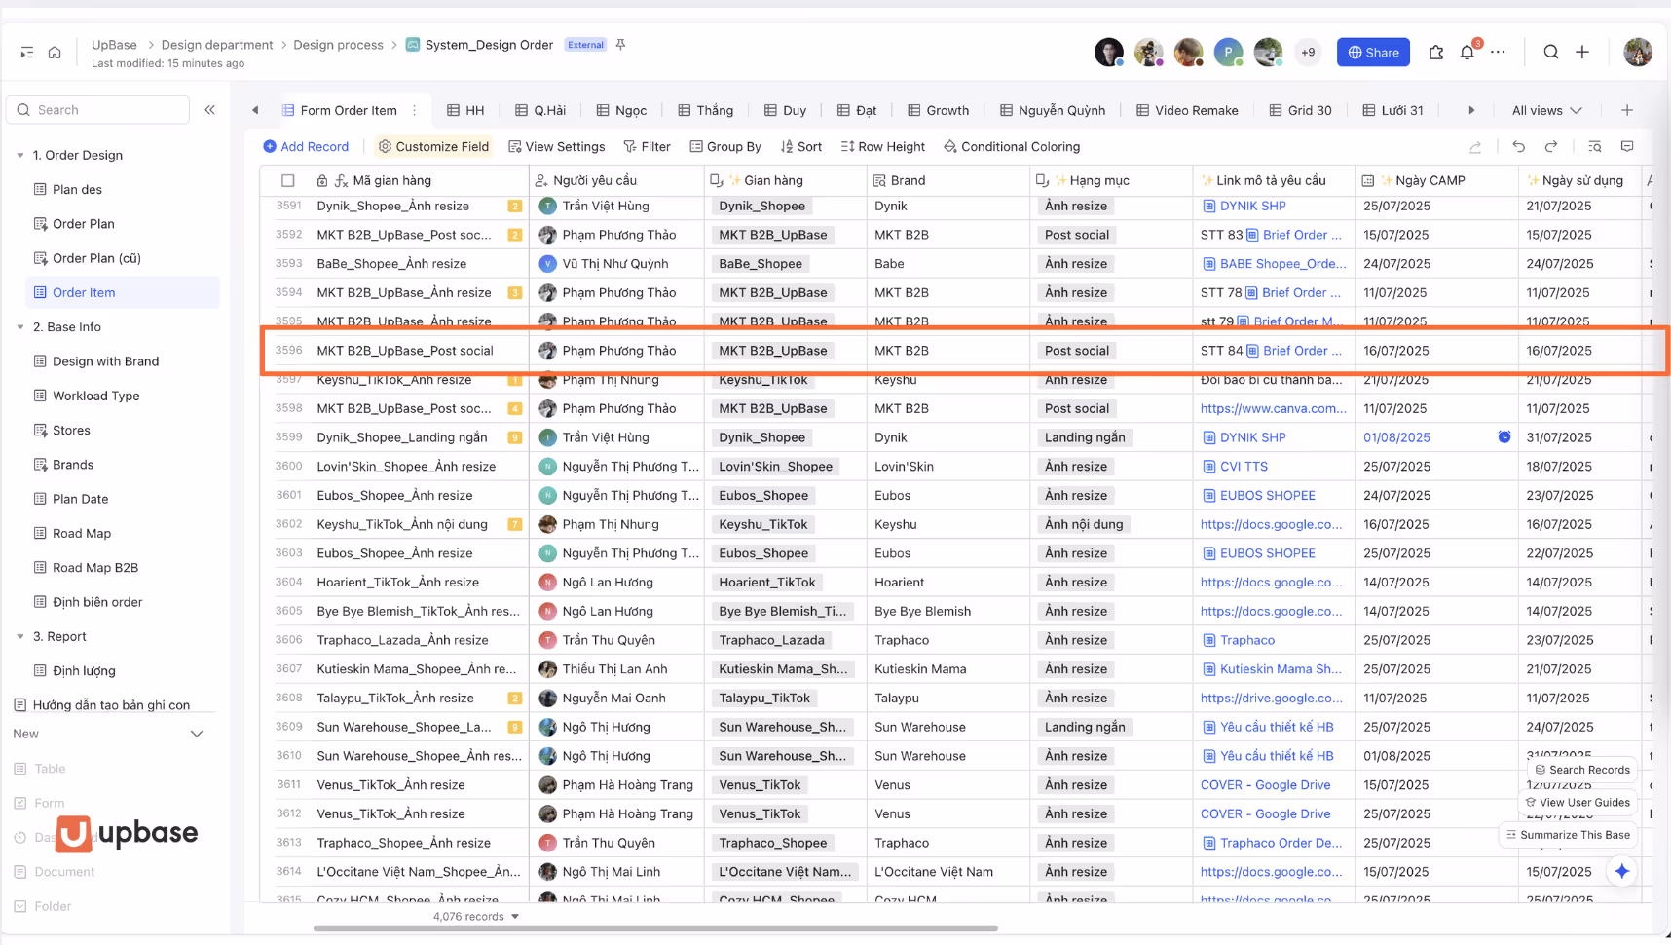Open Form Order Item tab options menu
This screenshot has width=1671, height=945.
(x=415, y=110)
